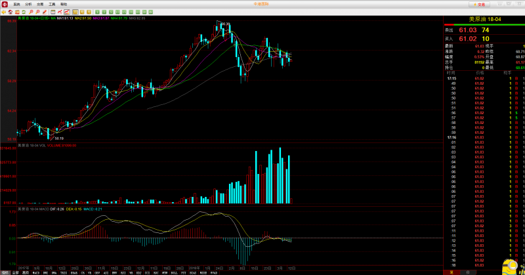
Task: Go to the home page icon
Action: coord(10,12)
